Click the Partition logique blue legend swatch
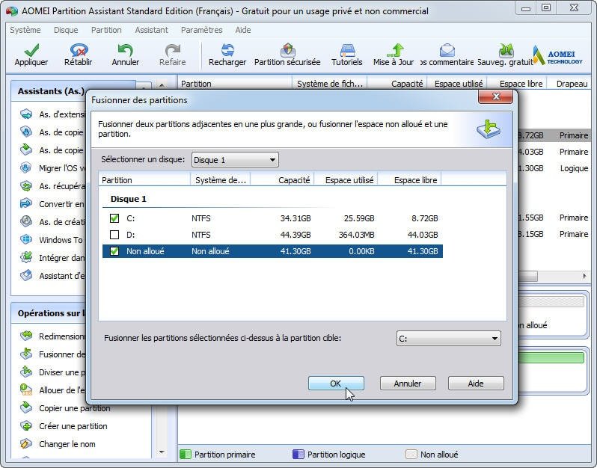The image size is (597, 468). 298,455
